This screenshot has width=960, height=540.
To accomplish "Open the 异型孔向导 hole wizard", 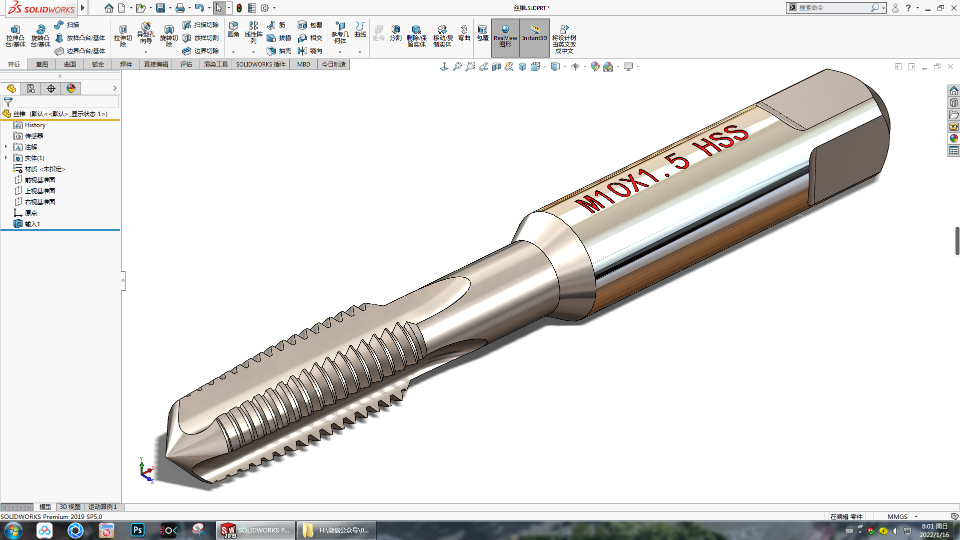I will tap(146, 34).
